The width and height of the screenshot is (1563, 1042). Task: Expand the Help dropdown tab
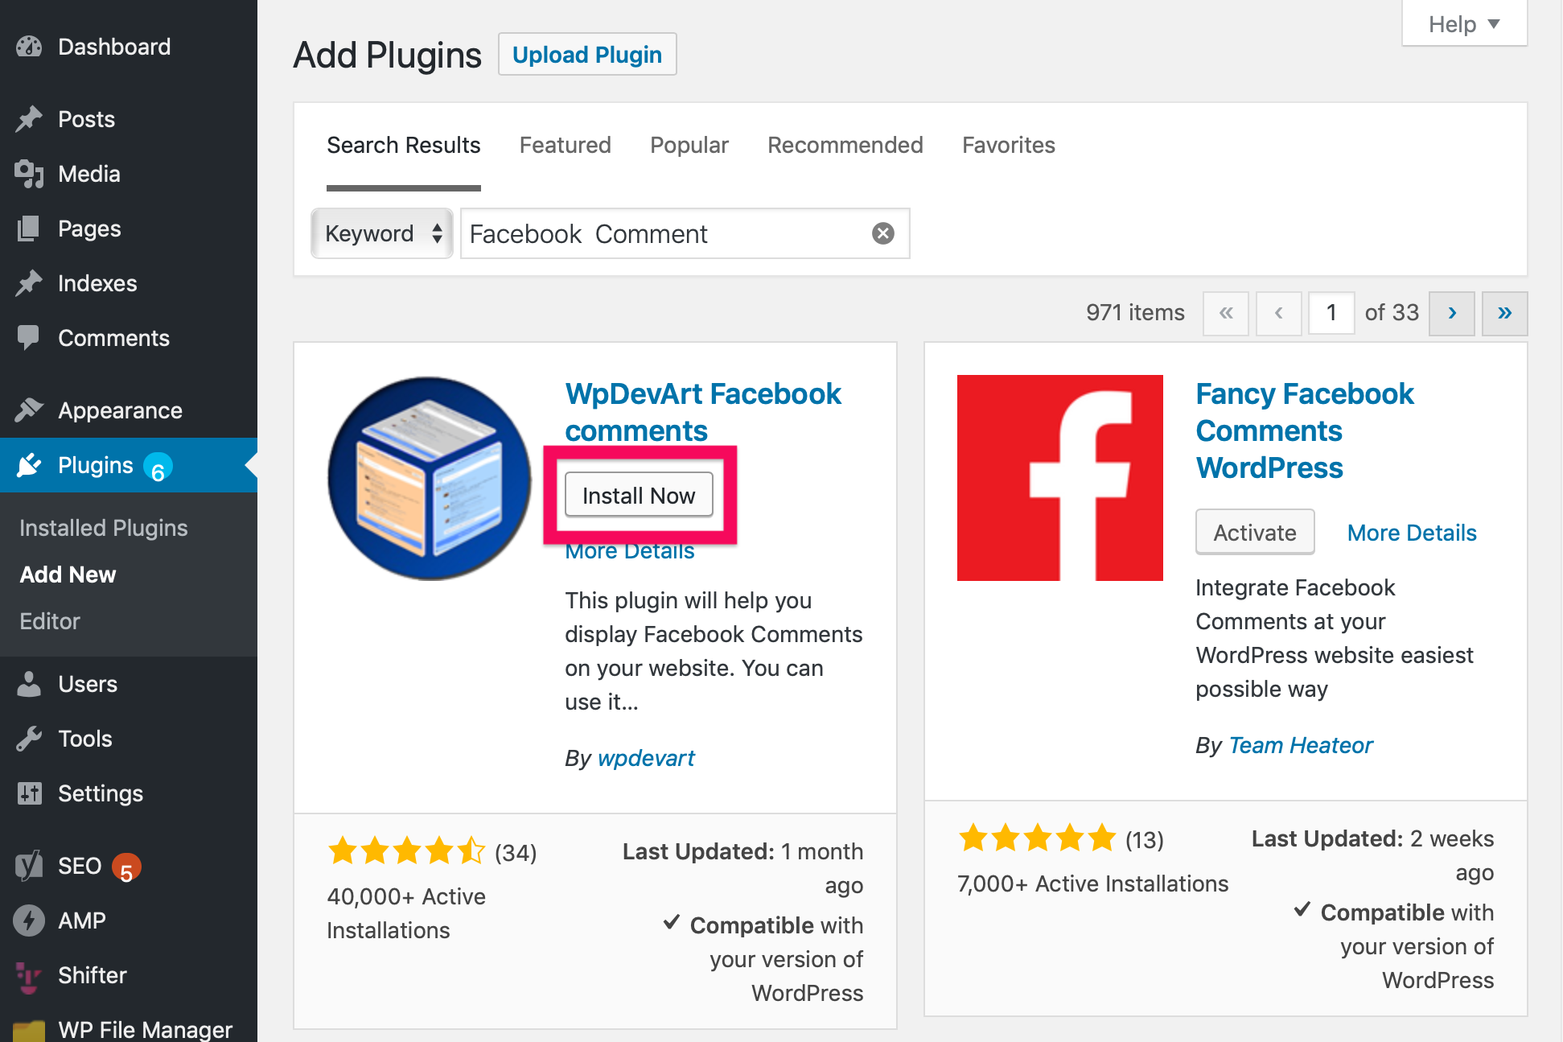click(1464, 24)
